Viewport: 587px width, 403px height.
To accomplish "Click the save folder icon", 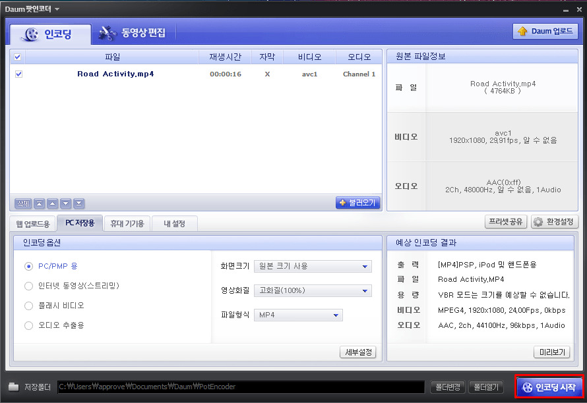I will [13, 387].
